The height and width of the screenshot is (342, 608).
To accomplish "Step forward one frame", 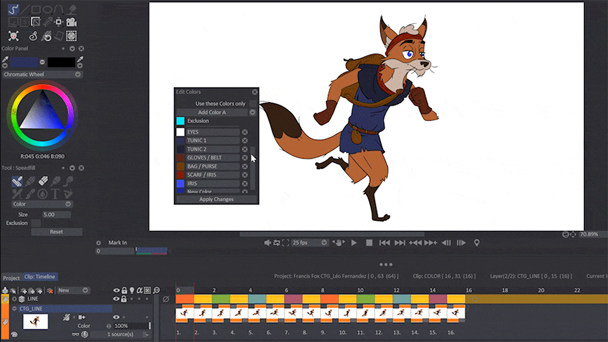I will 461,242.
